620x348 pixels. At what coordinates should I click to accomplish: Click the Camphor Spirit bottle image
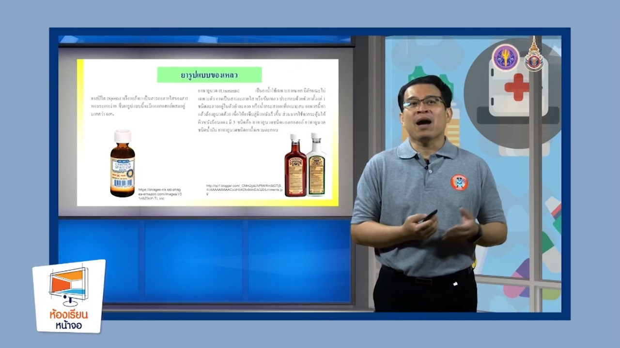click(122, 163)
